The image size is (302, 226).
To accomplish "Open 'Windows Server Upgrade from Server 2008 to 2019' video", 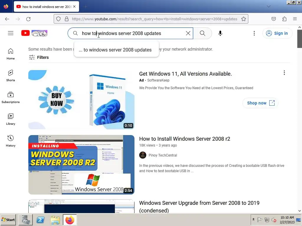I will (199, 207).
